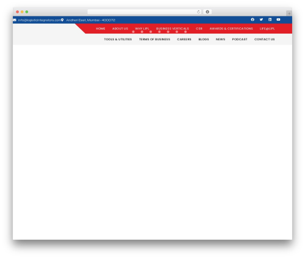Click the Andheri East, Mumbai address text
The image size is (305, 258).
tap(91, 20)
